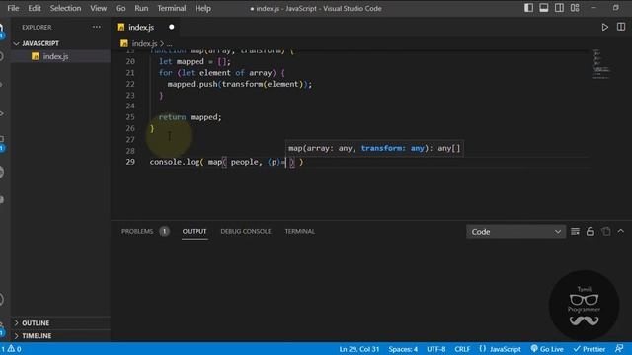632x355 pixels.
Task: Change end of line CRLF setting
Action: coord(462,349)
